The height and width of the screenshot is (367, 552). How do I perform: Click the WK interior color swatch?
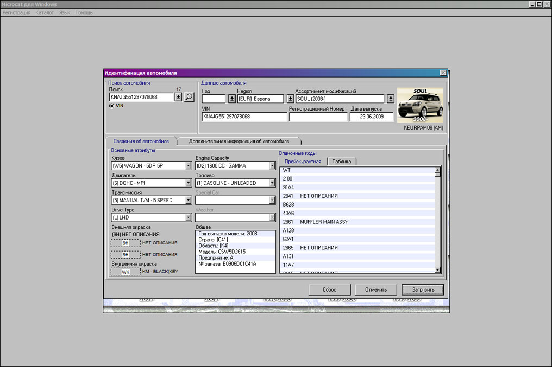pos(126,272)
